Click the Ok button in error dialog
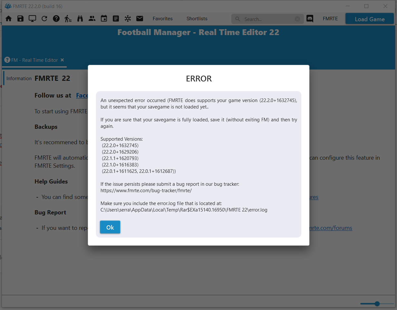Viewport: 397px width, 310px height. coord(110,227)
